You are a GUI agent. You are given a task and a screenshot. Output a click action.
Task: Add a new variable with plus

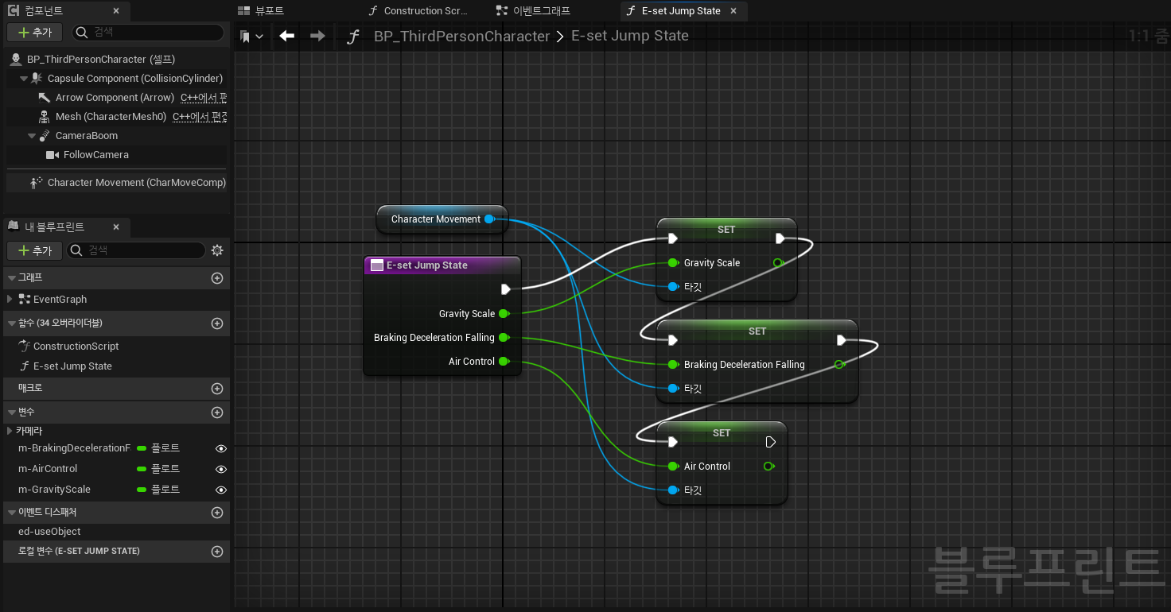217,413
